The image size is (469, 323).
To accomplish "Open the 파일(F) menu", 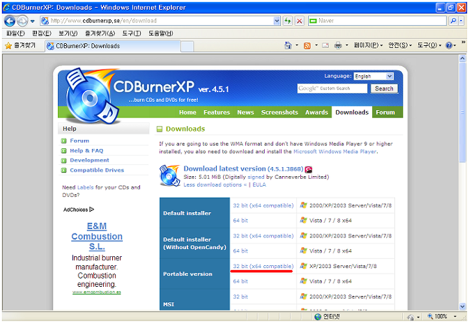I will pos(15,33).
